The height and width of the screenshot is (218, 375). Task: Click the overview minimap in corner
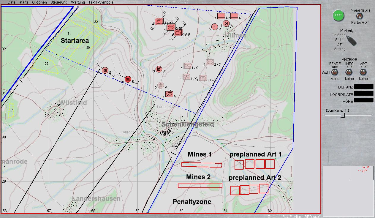tap(348, 191)
